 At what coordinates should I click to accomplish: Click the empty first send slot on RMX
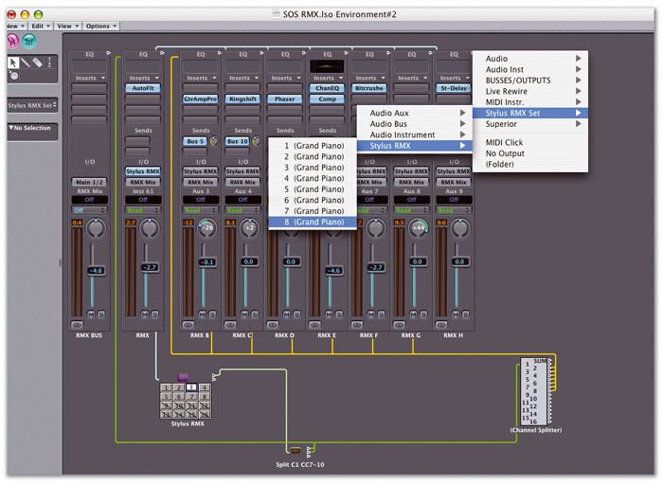tap(137, 141)
